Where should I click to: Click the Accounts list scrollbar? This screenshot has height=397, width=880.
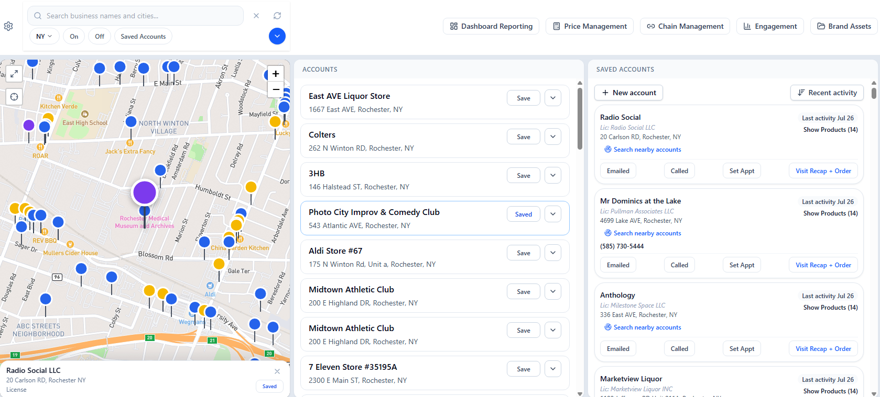(x=580, y=119)
